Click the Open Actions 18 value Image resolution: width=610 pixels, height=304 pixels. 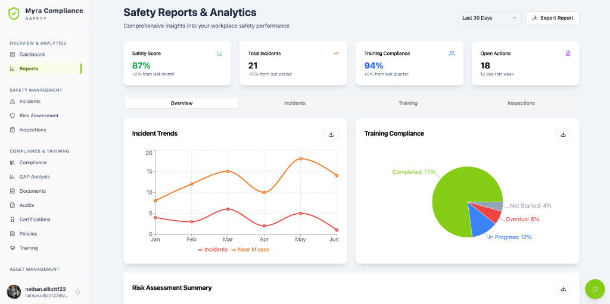point(485,65)
